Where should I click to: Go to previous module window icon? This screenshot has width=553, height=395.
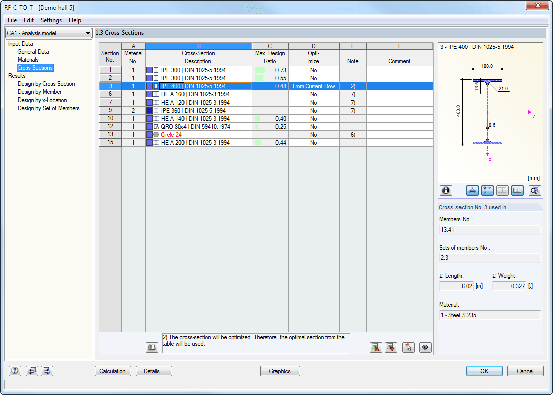[32, 371]
